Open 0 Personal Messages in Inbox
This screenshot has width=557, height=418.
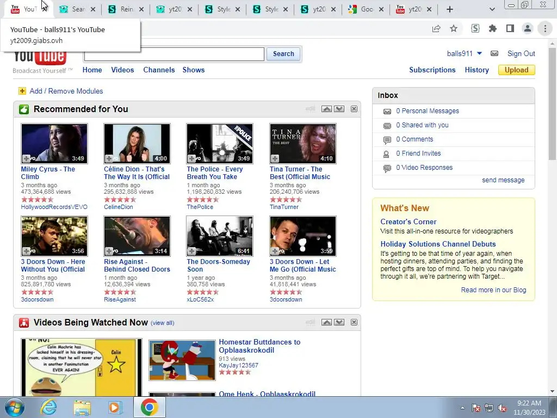click(x=428, y=111)
